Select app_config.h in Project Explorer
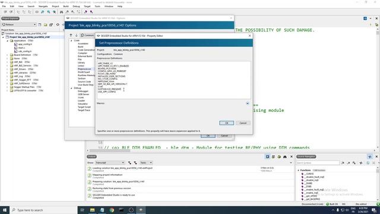 point(25,44)
